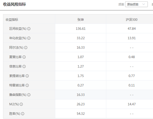The width and height of the screenshot is (153, 119).
Task: Open the 原始频率 frequency dropdown
Action: [x=136, y=4]
